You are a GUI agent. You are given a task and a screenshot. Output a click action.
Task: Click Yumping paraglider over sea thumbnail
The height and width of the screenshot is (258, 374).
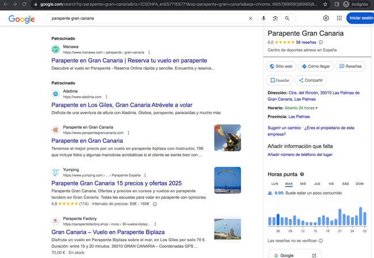tap(227, 180)
